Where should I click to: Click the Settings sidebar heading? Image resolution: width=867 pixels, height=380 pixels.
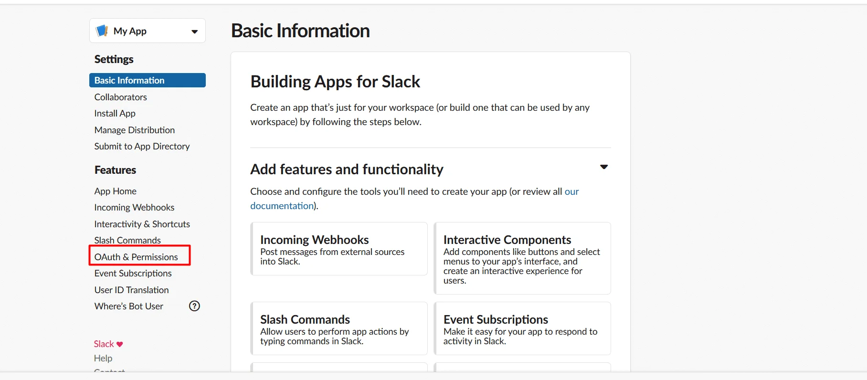pos(114,59)
